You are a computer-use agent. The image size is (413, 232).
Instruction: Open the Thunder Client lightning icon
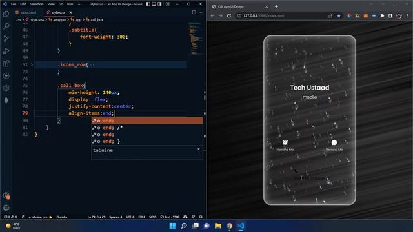tap(6, 76)
